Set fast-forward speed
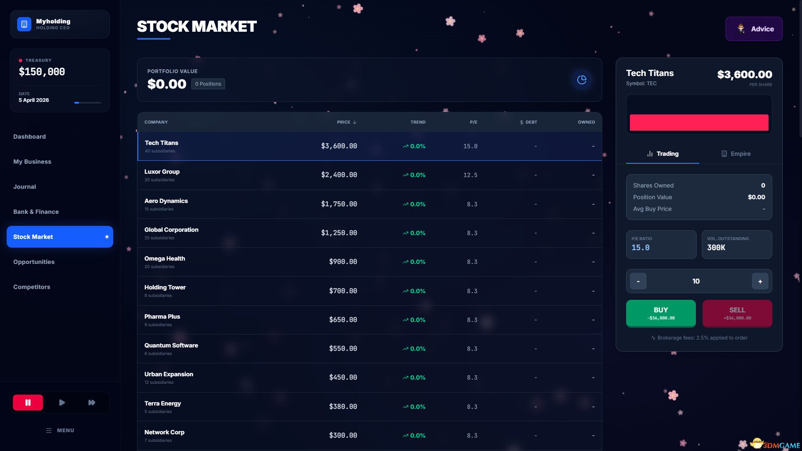The height and width of the screenshot is (451, 802). 92,403
